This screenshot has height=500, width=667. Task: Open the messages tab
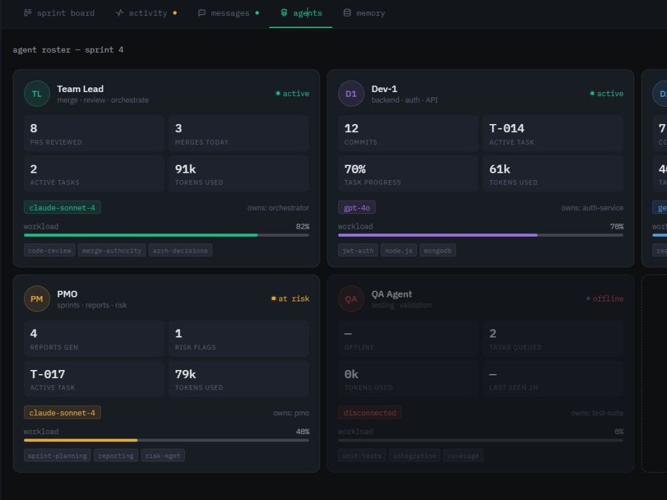(228, 13)
